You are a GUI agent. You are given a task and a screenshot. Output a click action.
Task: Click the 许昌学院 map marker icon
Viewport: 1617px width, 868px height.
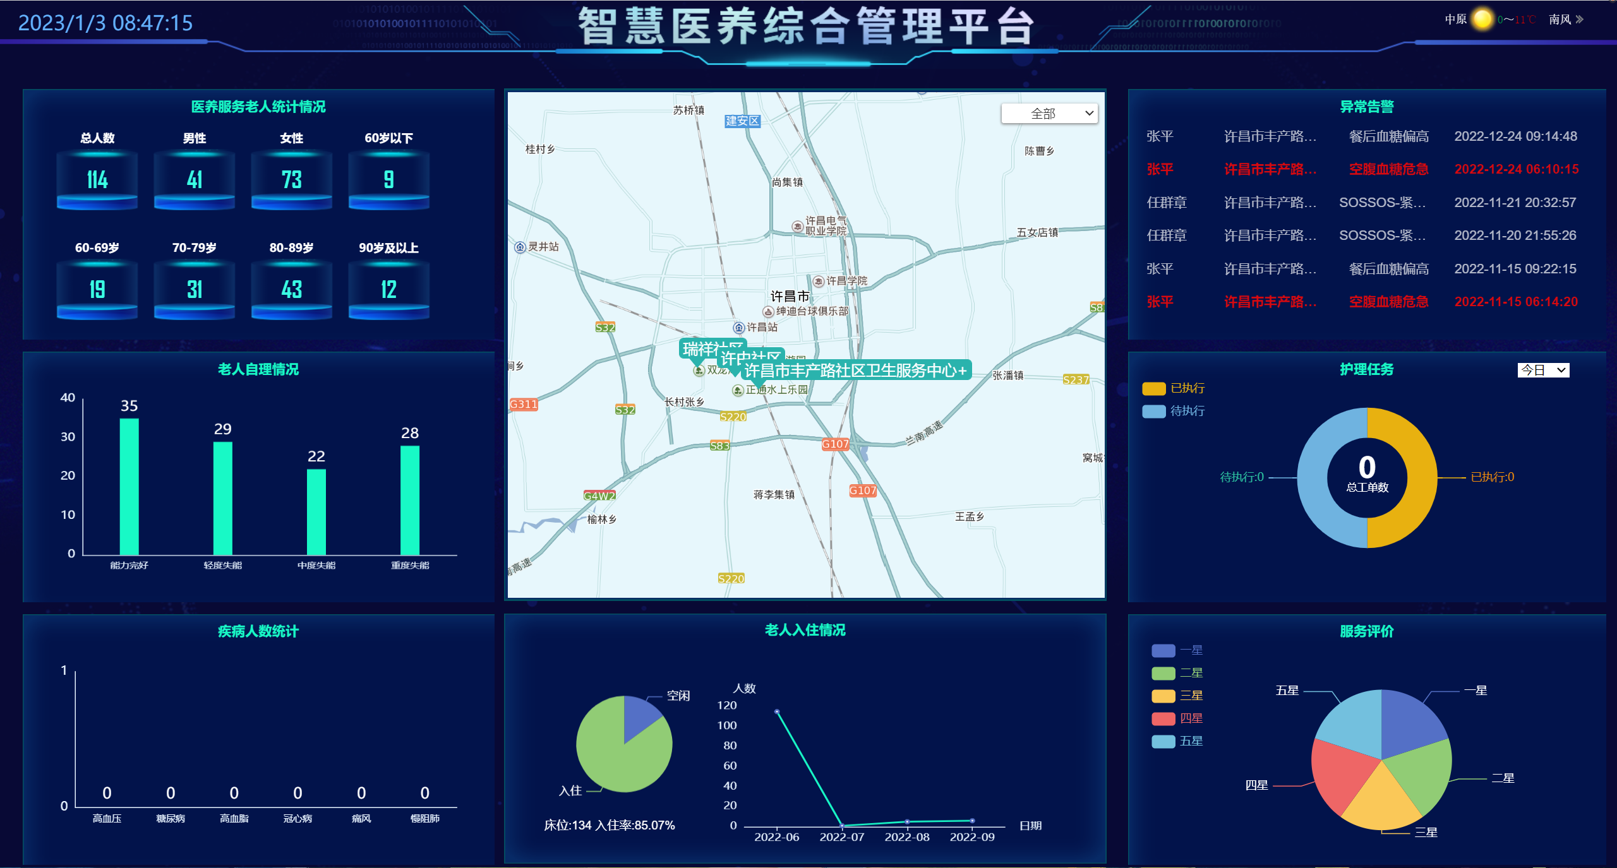click(819, 281)
